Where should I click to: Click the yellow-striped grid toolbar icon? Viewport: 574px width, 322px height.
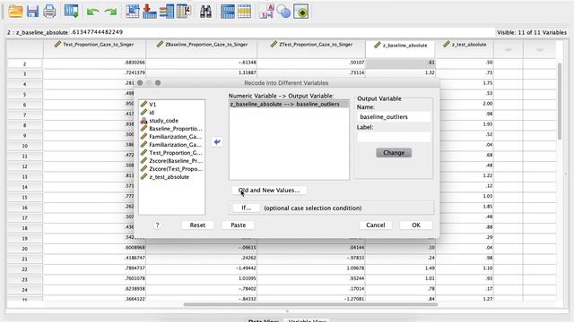pyautogui.click(x=244, y=12)
